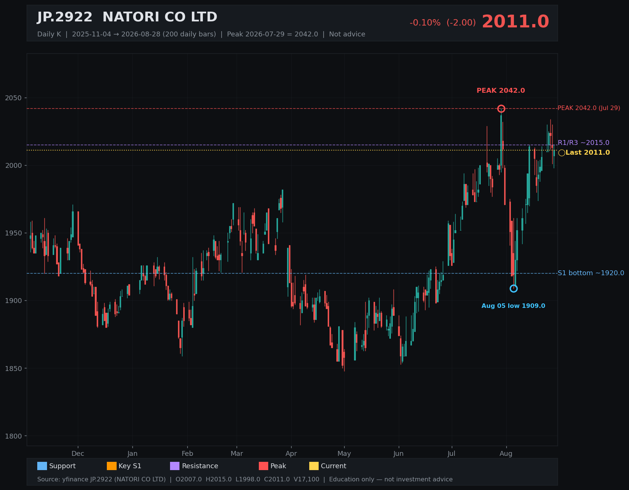Viewport: 629px width, 490px height.
Task: Click the JP.2922 ticker symbol in the title
Action: pos(65,17)
